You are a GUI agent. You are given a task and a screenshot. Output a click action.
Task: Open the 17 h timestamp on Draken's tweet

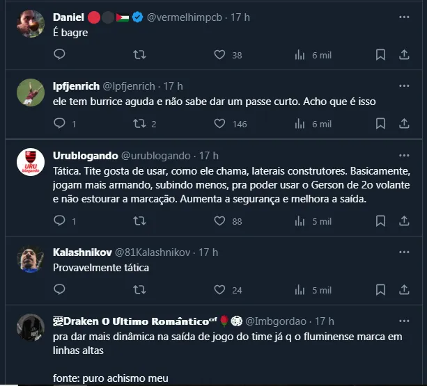pos(324,321)
